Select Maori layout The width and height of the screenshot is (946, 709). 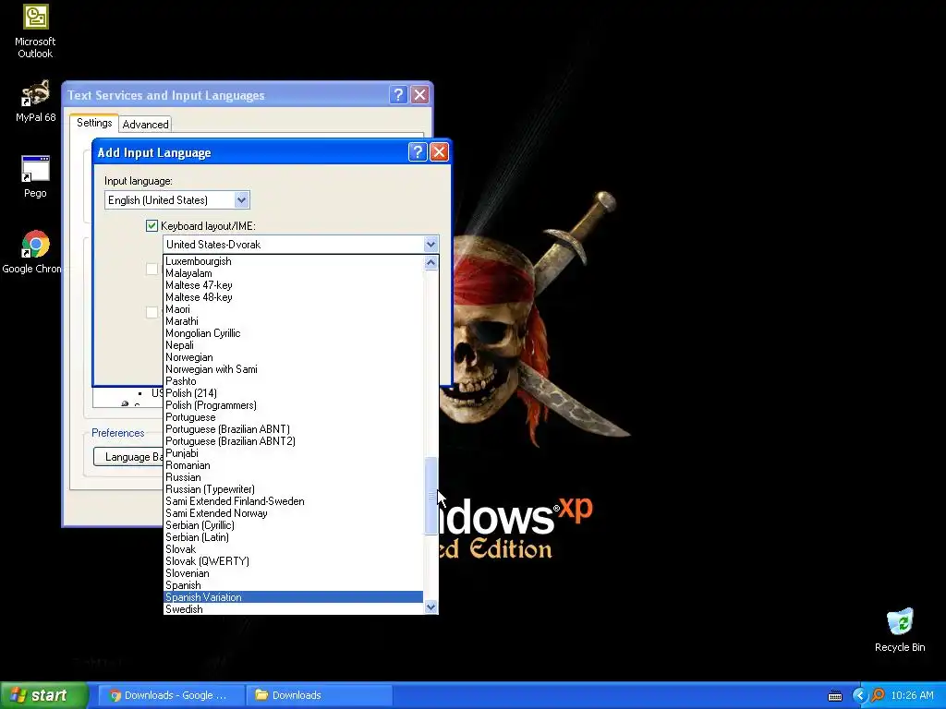293,309
